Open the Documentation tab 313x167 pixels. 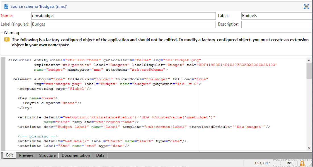point(76,155)
